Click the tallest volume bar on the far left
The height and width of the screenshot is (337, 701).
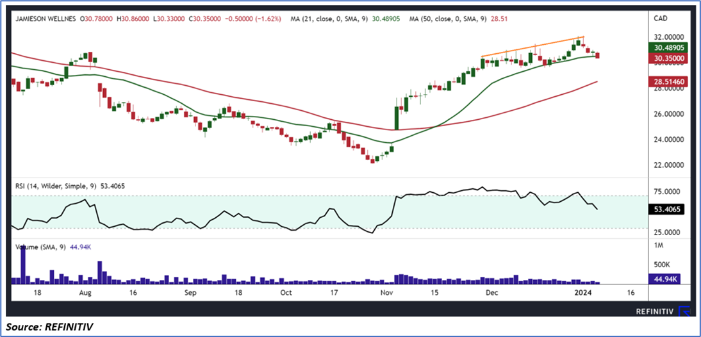[x=23, y=265]
